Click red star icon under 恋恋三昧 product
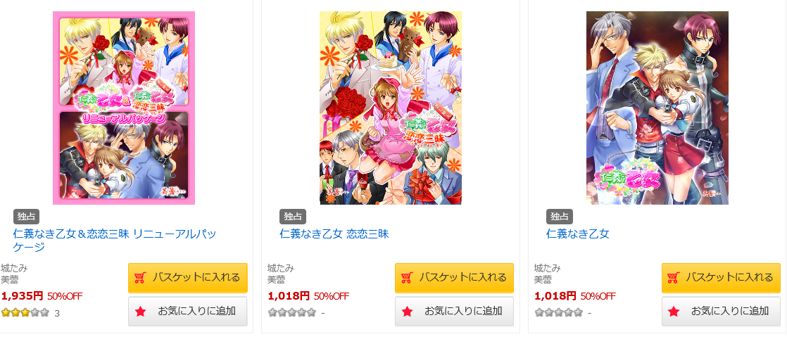Image resolution: width=787 pixels, height=339 pixels. (x=407, y=312)
